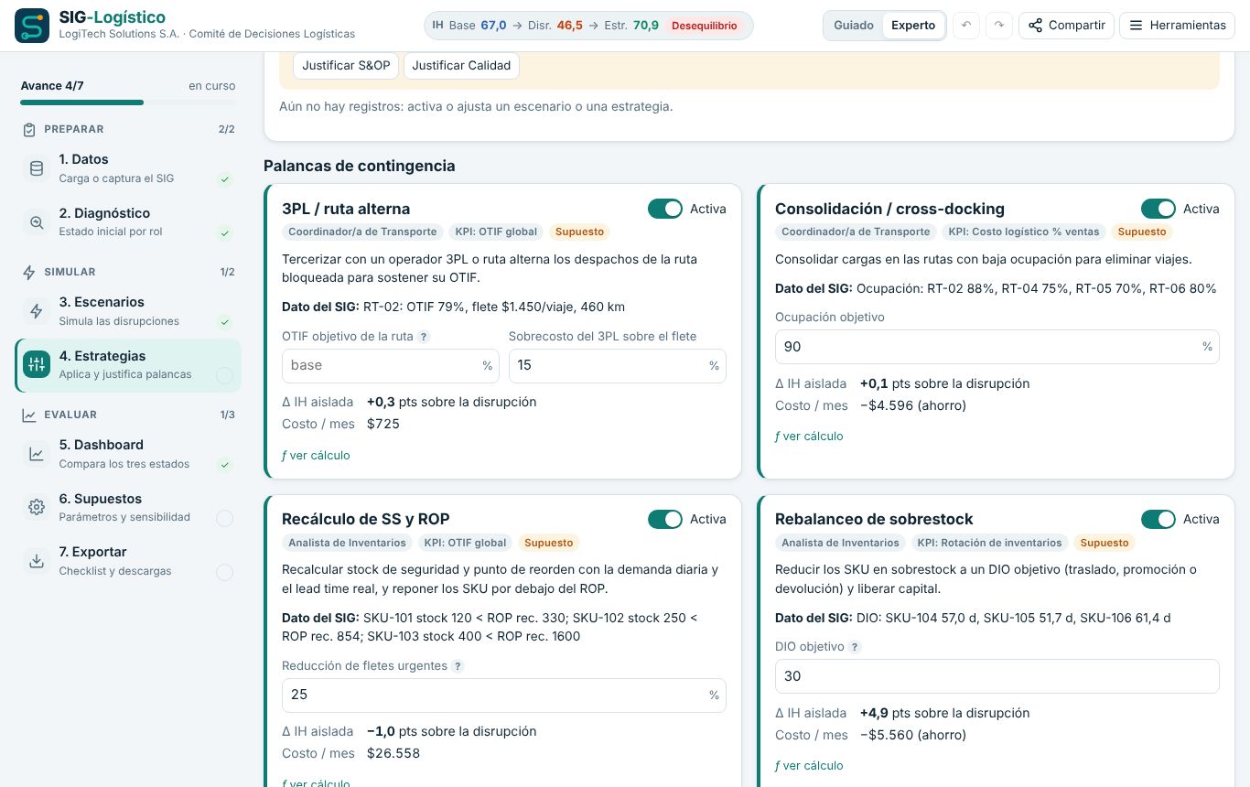Open the Compartir share options

(1066, 26)
